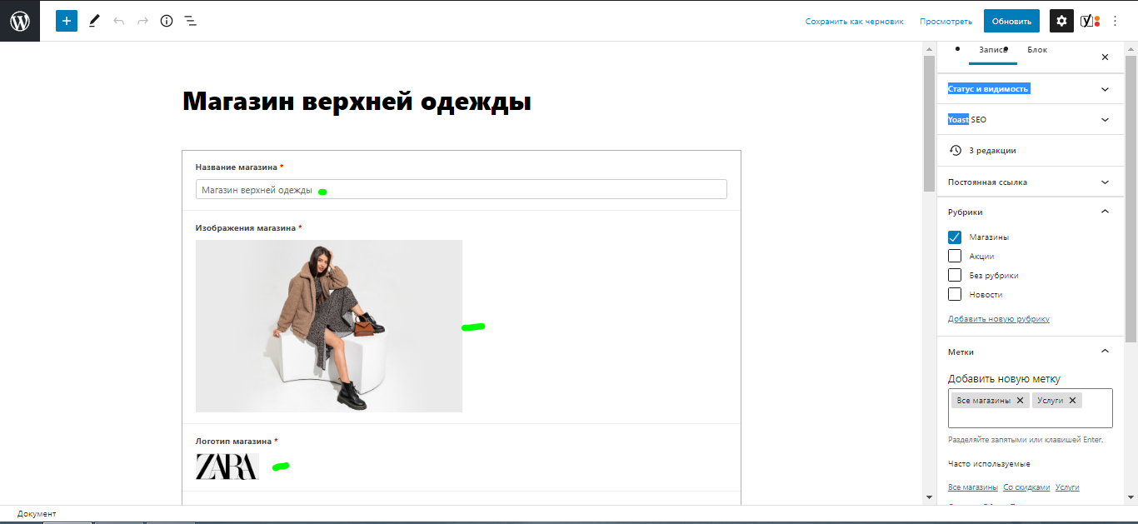Remove the 'Услуги' tag
1138x524 pixels.
tap(1072, 401)
